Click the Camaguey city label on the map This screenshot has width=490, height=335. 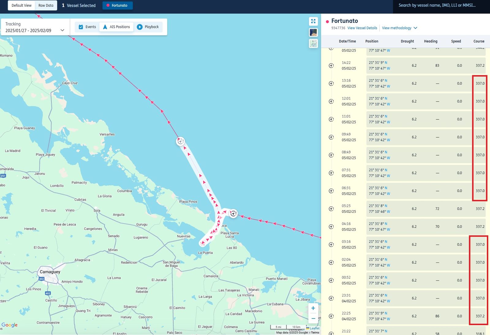50,272
